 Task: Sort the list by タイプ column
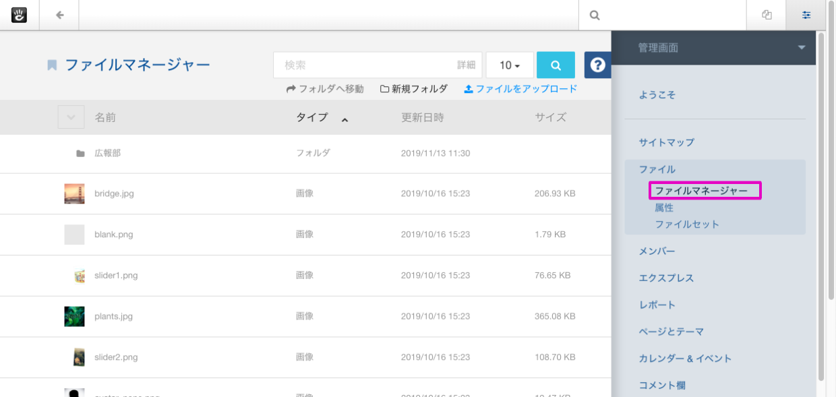click(312, 117)
